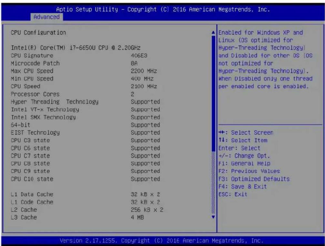This screenshot has height=246, width=325.
Task: Click the Select Item key hint
Action: (x=243, y=140)
